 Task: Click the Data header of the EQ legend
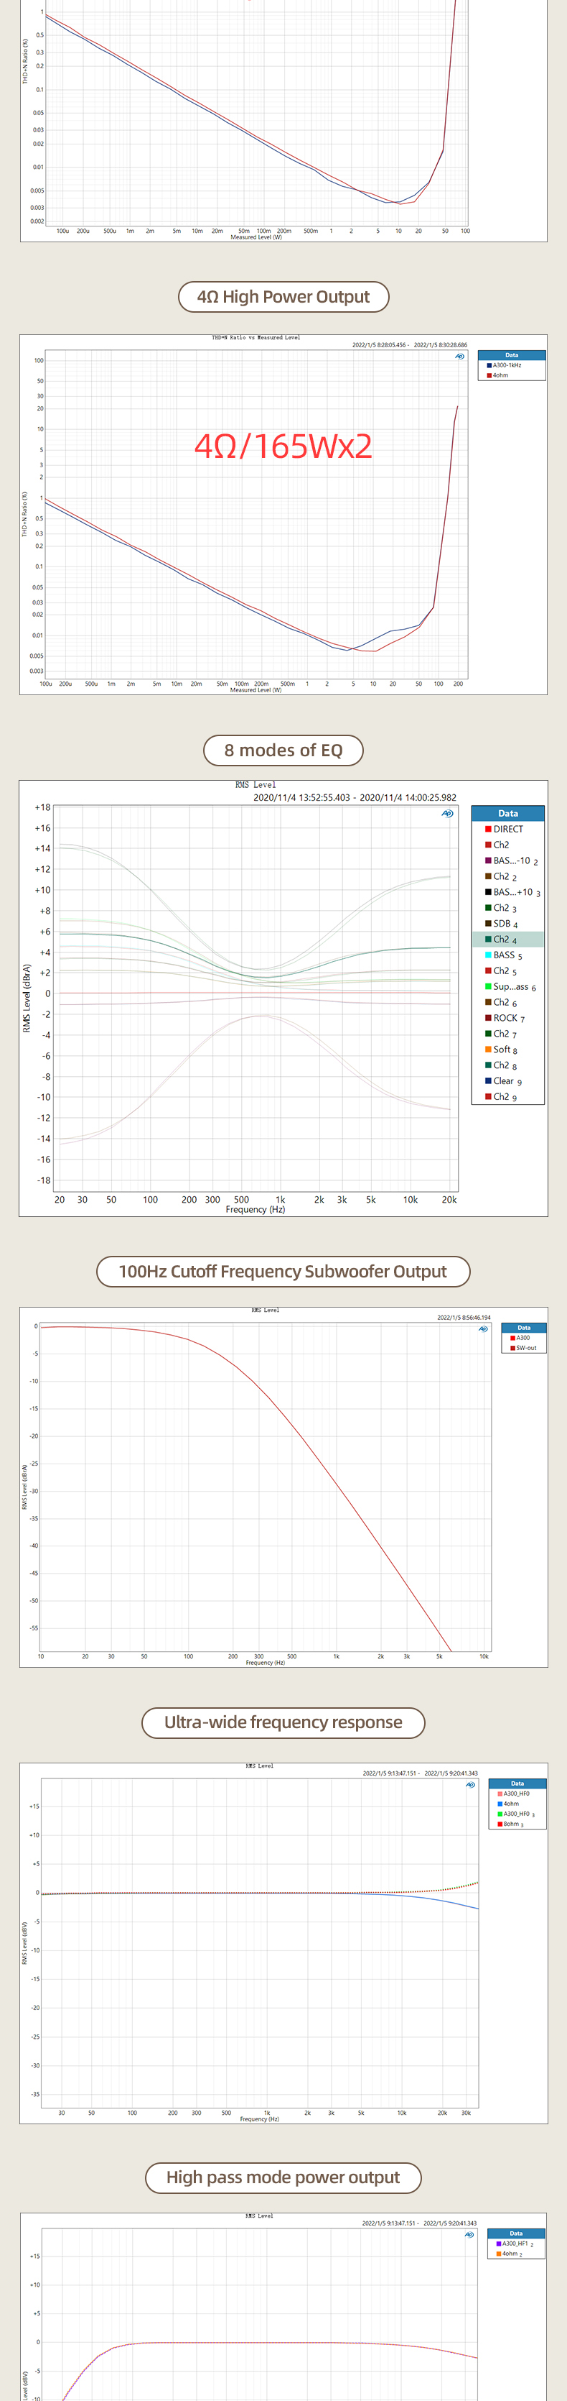tap(507, 813)
